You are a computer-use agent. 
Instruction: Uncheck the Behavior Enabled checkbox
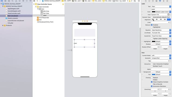152,25
